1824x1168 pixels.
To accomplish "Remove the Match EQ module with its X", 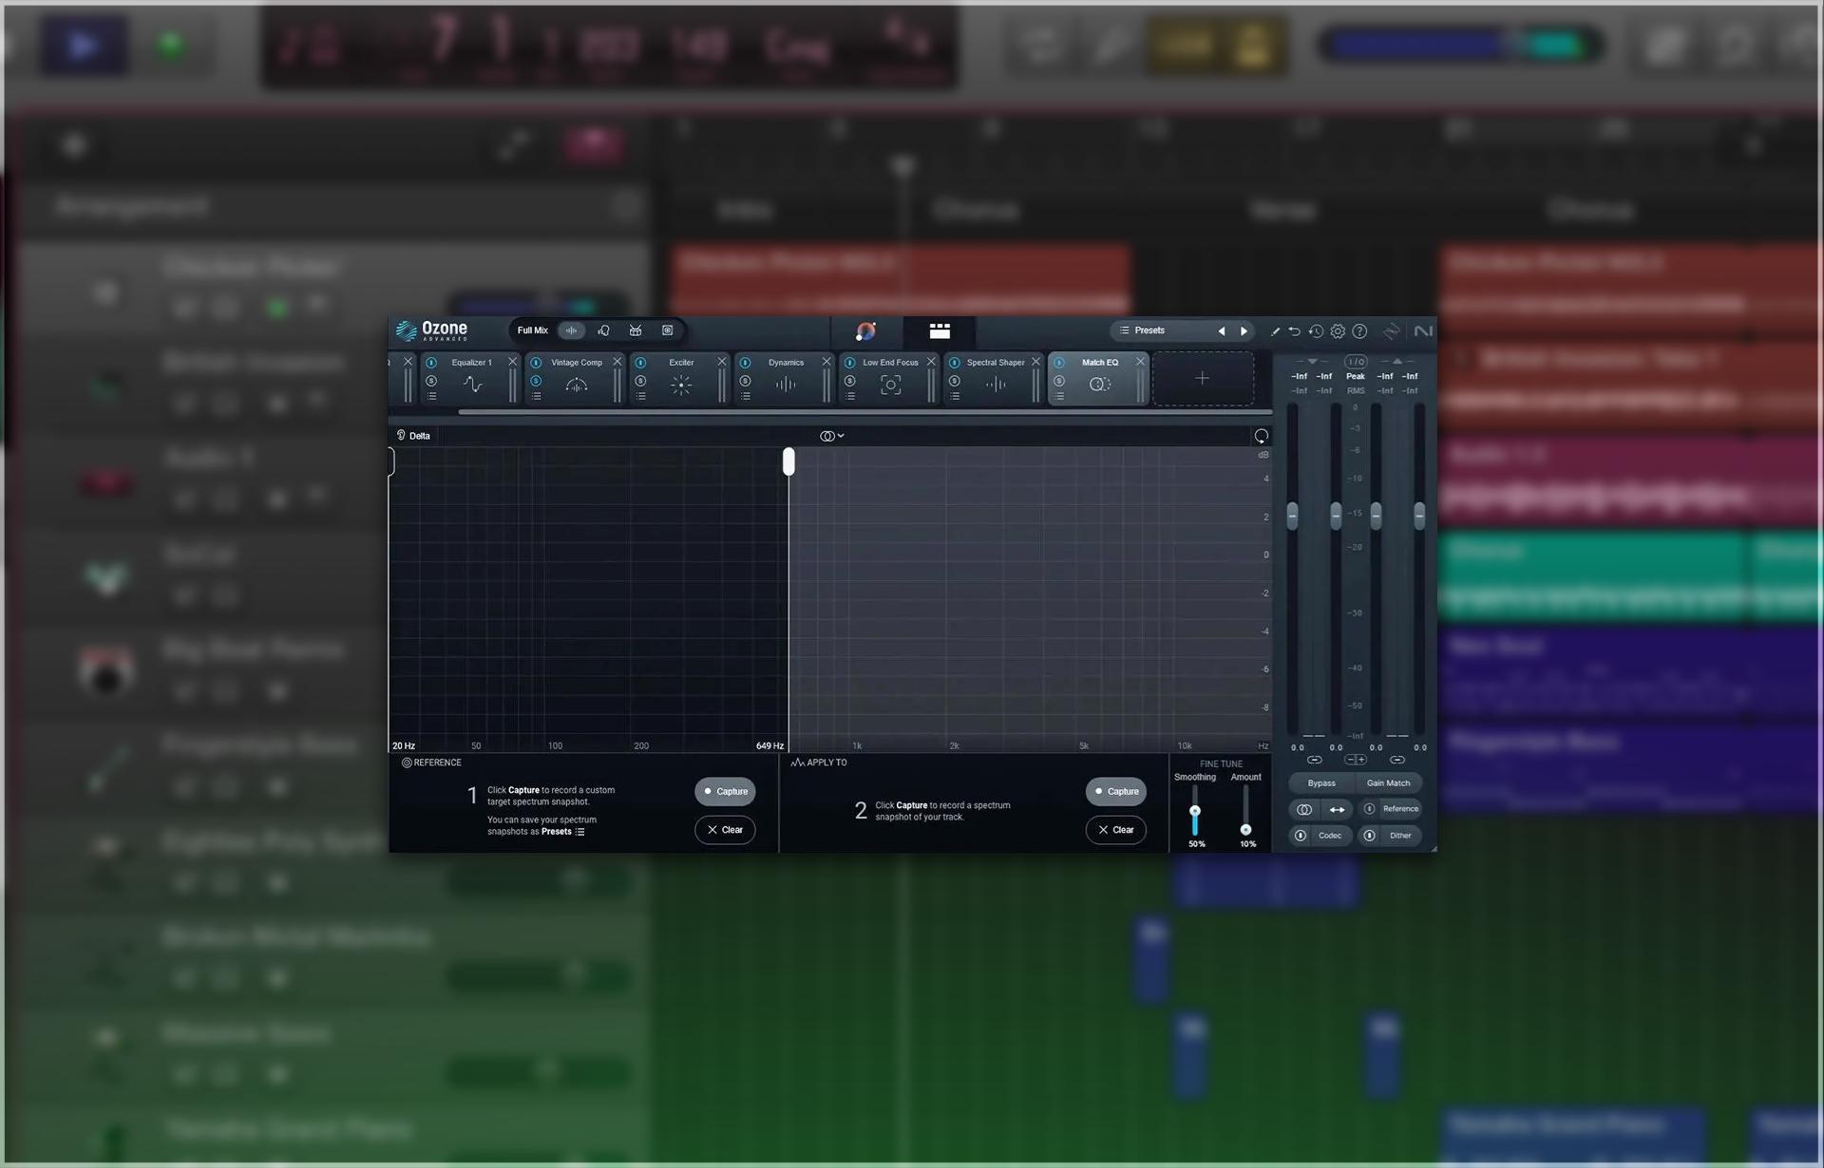I will [x=1140, y=362].
